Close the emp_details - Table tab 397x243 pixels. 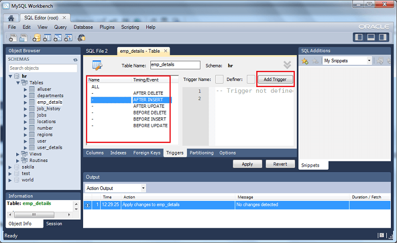coord(166,51)
